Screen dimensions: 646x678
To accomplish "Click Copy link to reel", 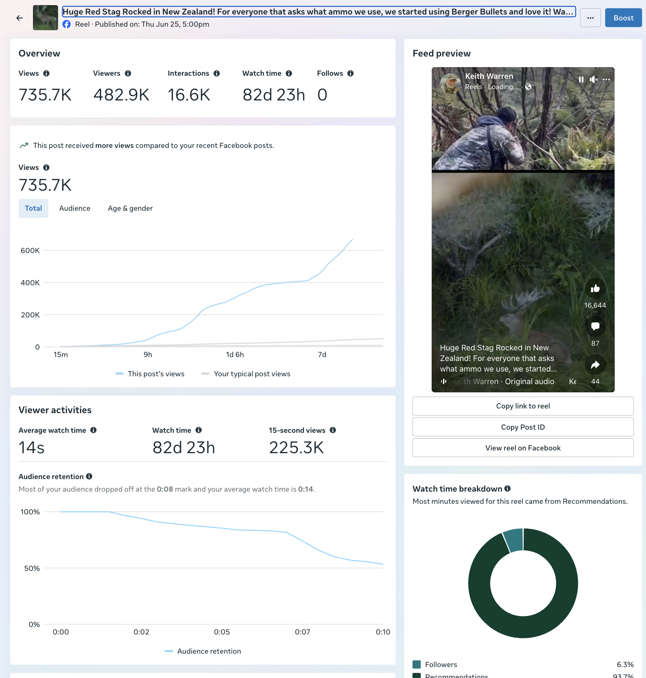I will coord(523,406).
